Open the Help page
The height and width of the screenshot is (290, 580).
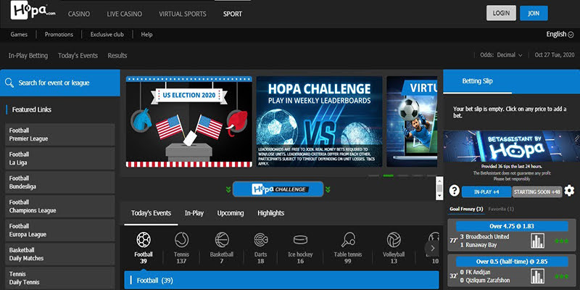[146, 34]
